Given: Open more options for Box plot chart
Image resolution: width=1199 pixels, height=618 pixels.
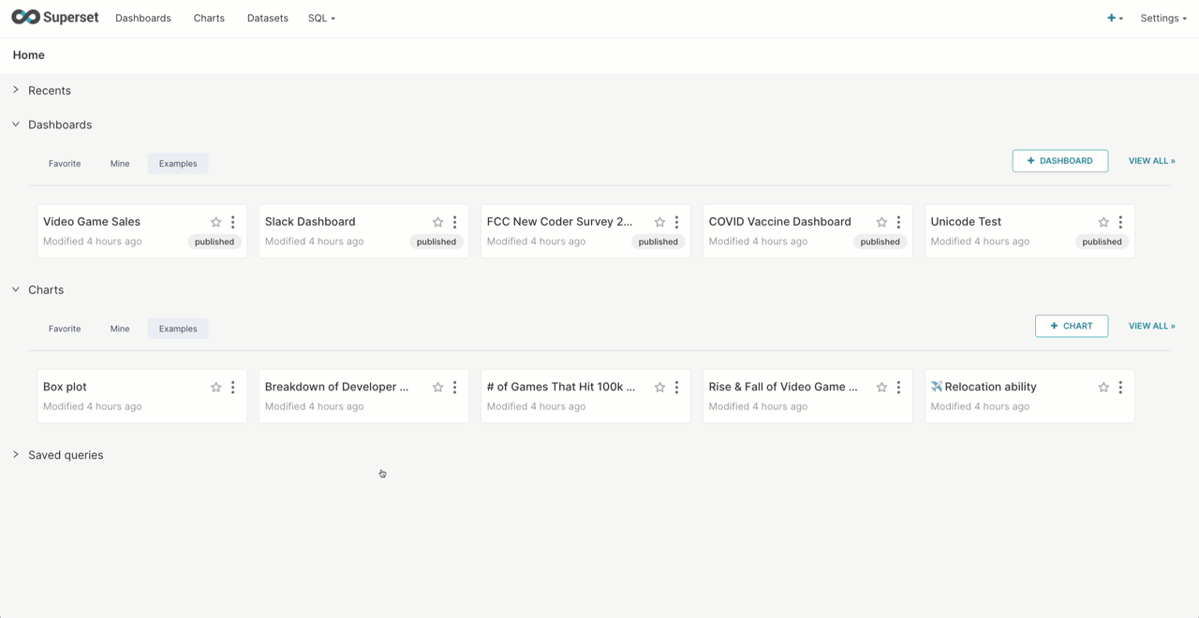Looking at the screenshot, I should 233,388.
